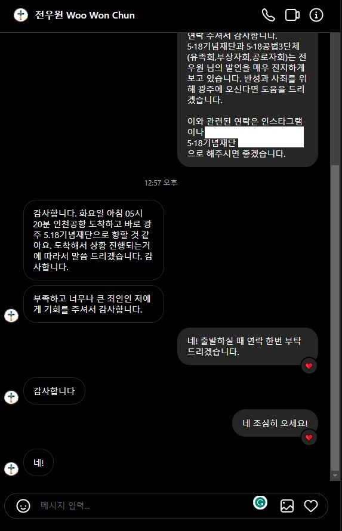Click the heart reaction under 출발하실 때 message

pos(309,366)
